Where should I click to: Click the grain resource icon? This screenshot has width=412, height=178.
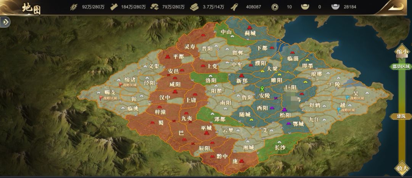[x=74, y=7]
